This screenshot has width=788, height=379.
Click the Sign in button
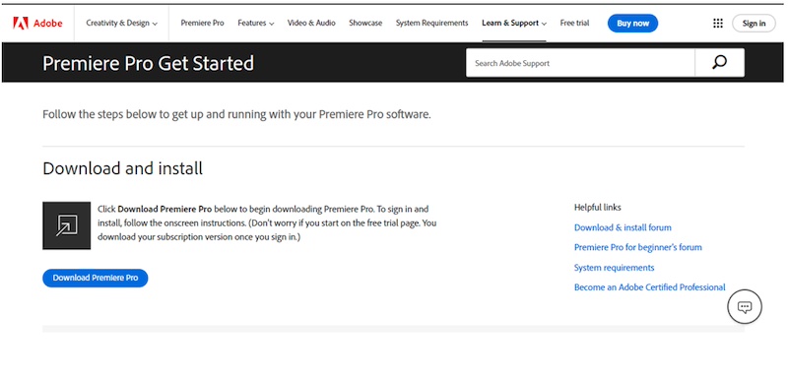point(754,23)
